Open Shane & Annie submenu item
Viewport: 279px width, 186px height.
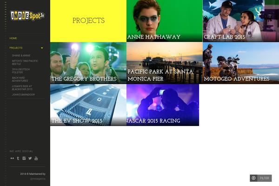[21, 55]
